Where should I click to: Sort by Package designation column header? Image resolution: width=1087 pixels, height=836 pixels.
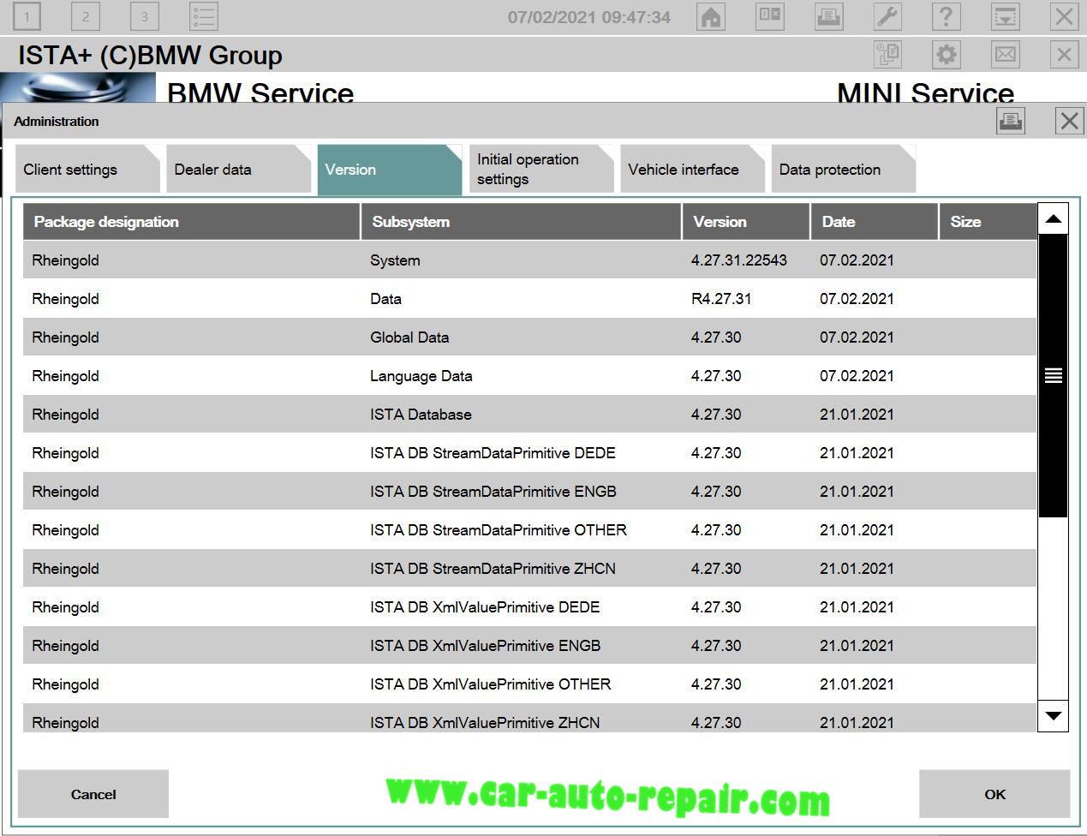tap(191, 222)
